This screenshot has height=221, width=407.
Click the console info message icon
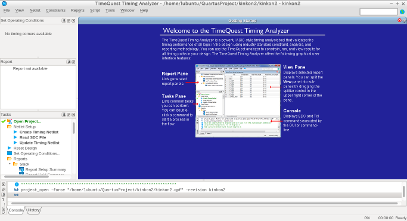(x=17, y=184)
